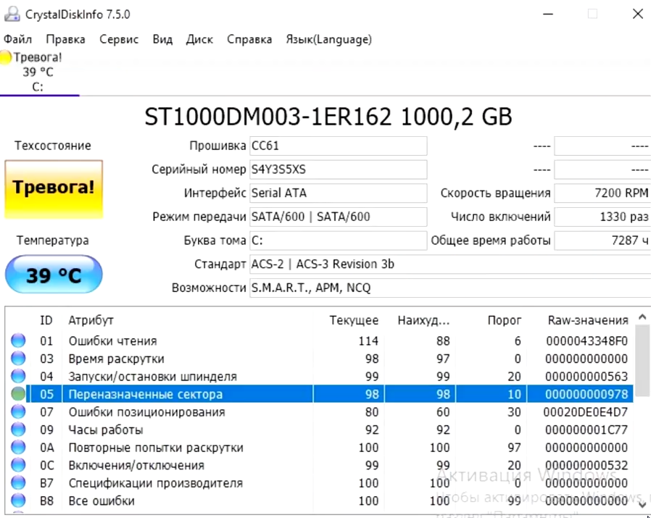Click the Возможности field S.M.A.R.T., APM, NCQ

(x=450, y=288)
